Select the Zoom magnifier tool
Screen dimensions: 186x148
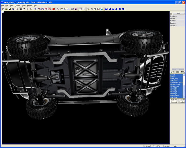click(88, 9)
